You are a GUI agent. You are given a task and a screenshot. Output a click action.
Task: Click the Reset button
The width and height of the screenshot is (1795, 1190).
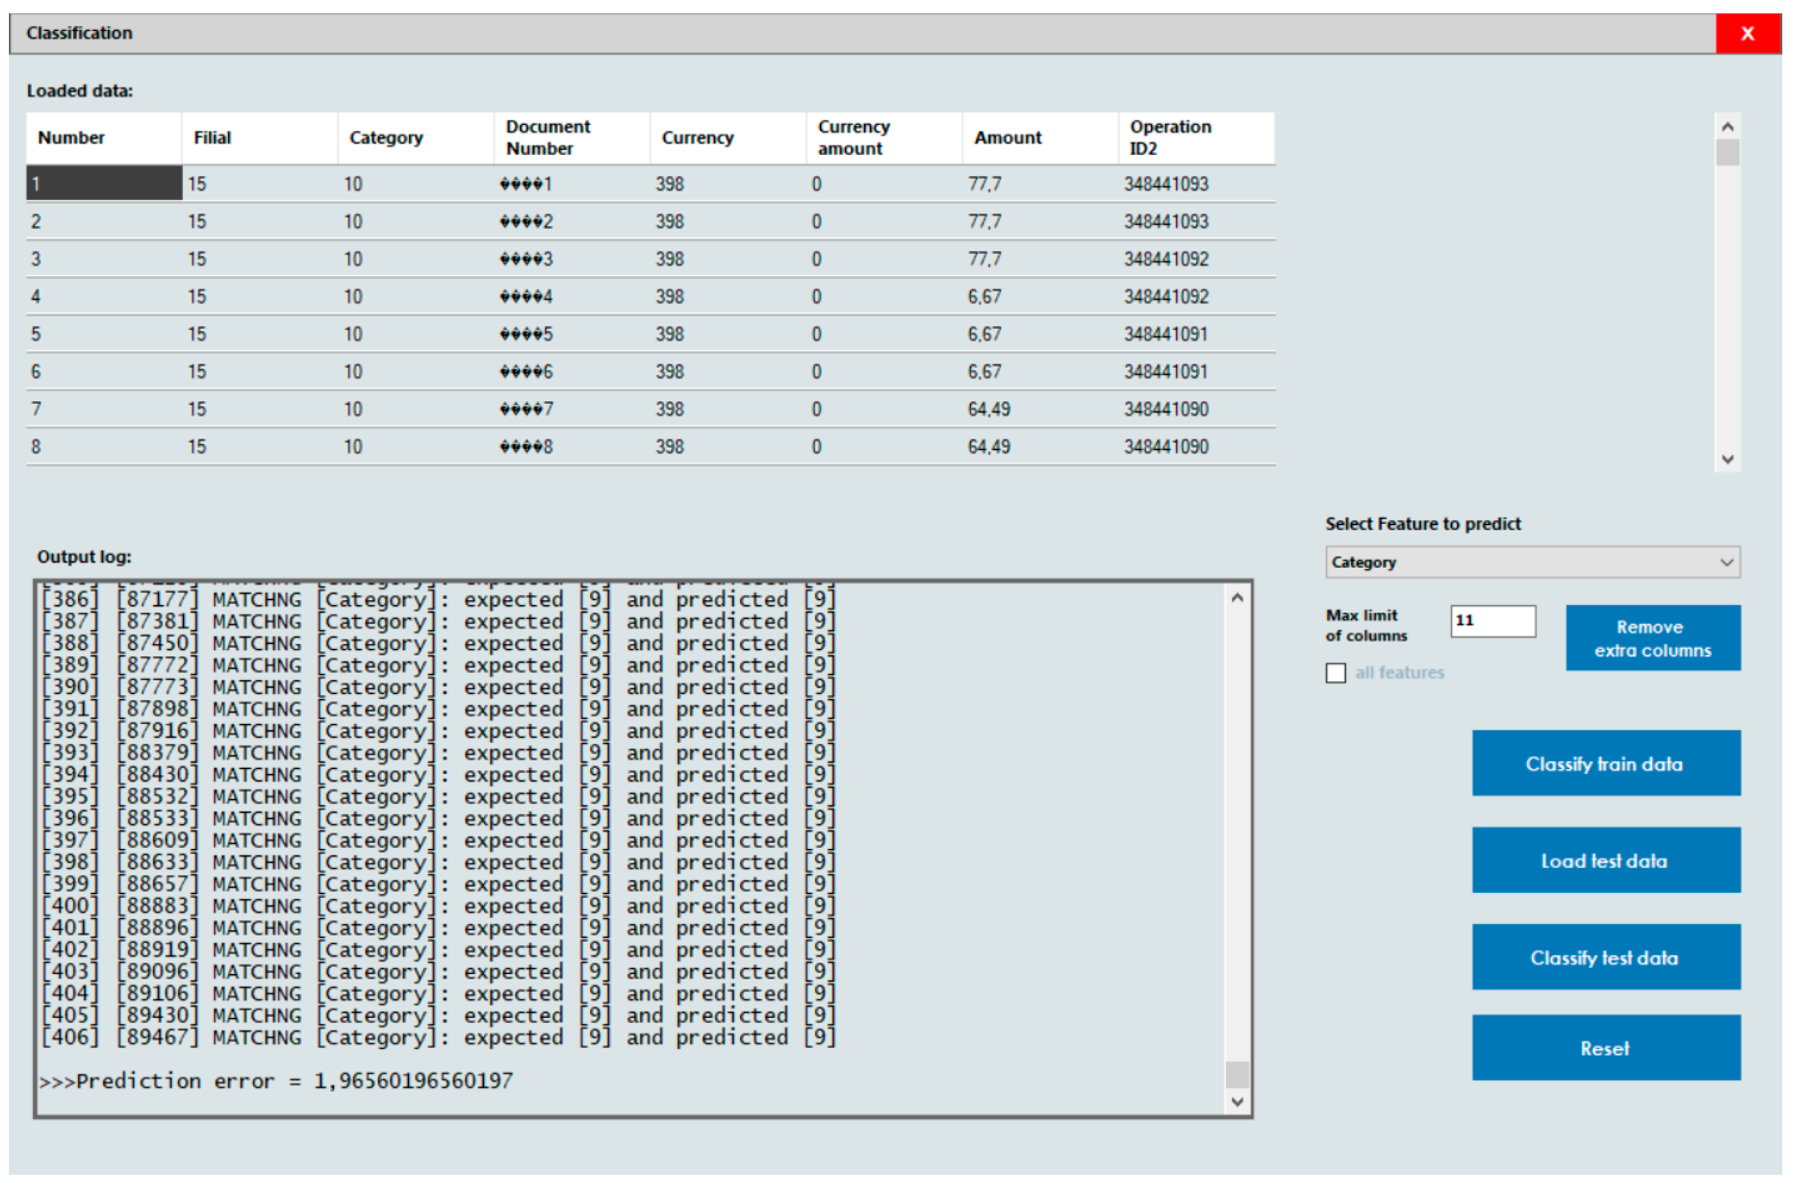1606,1048
